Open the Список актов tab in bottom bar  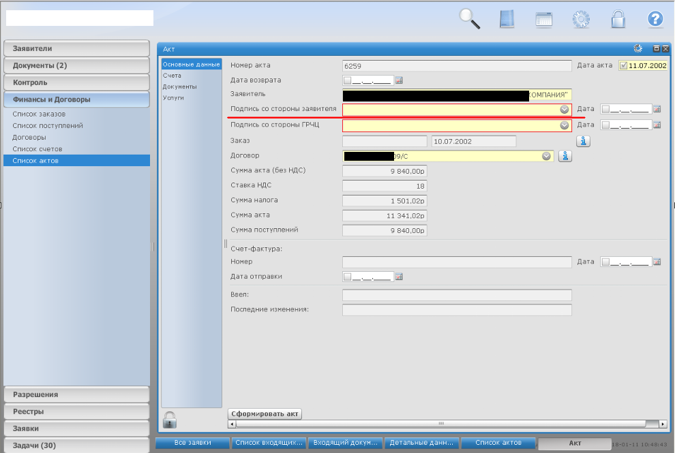click(498, 443)
